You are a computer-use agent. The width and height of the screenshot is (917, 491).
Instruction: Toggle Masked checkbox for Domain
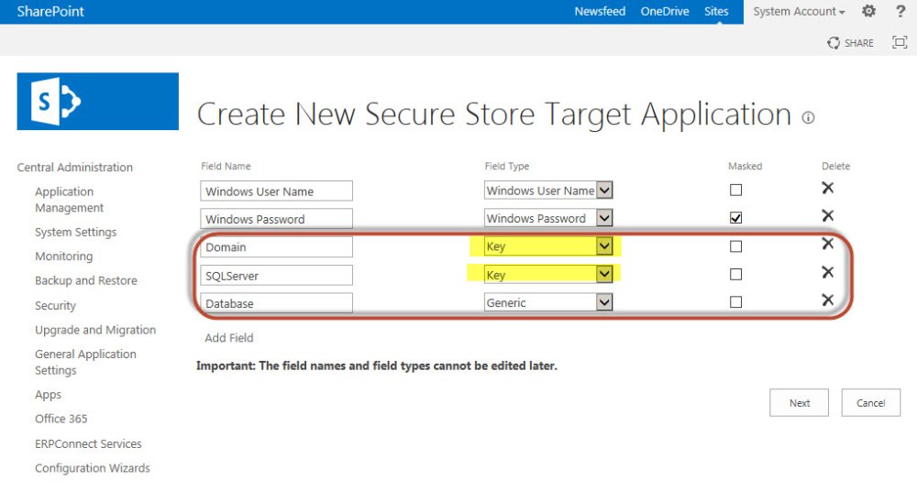(x=735, y=246)
